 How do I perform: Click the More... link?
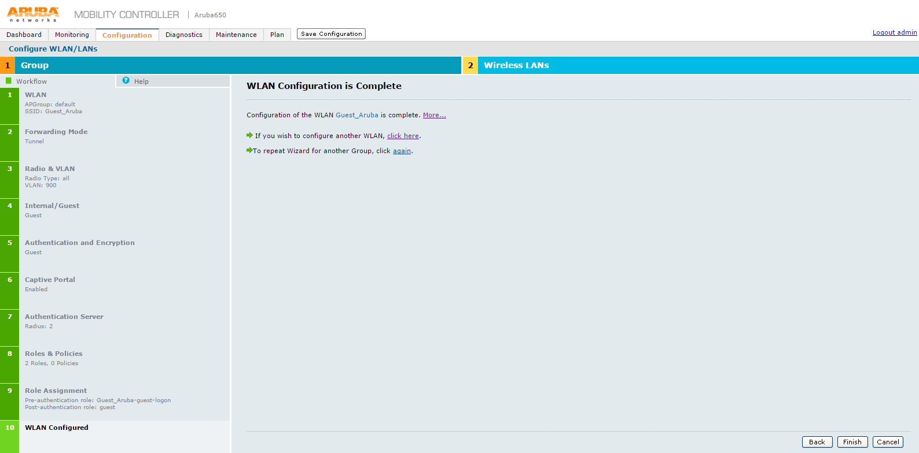pyautogui.click(x=434, y=115)
